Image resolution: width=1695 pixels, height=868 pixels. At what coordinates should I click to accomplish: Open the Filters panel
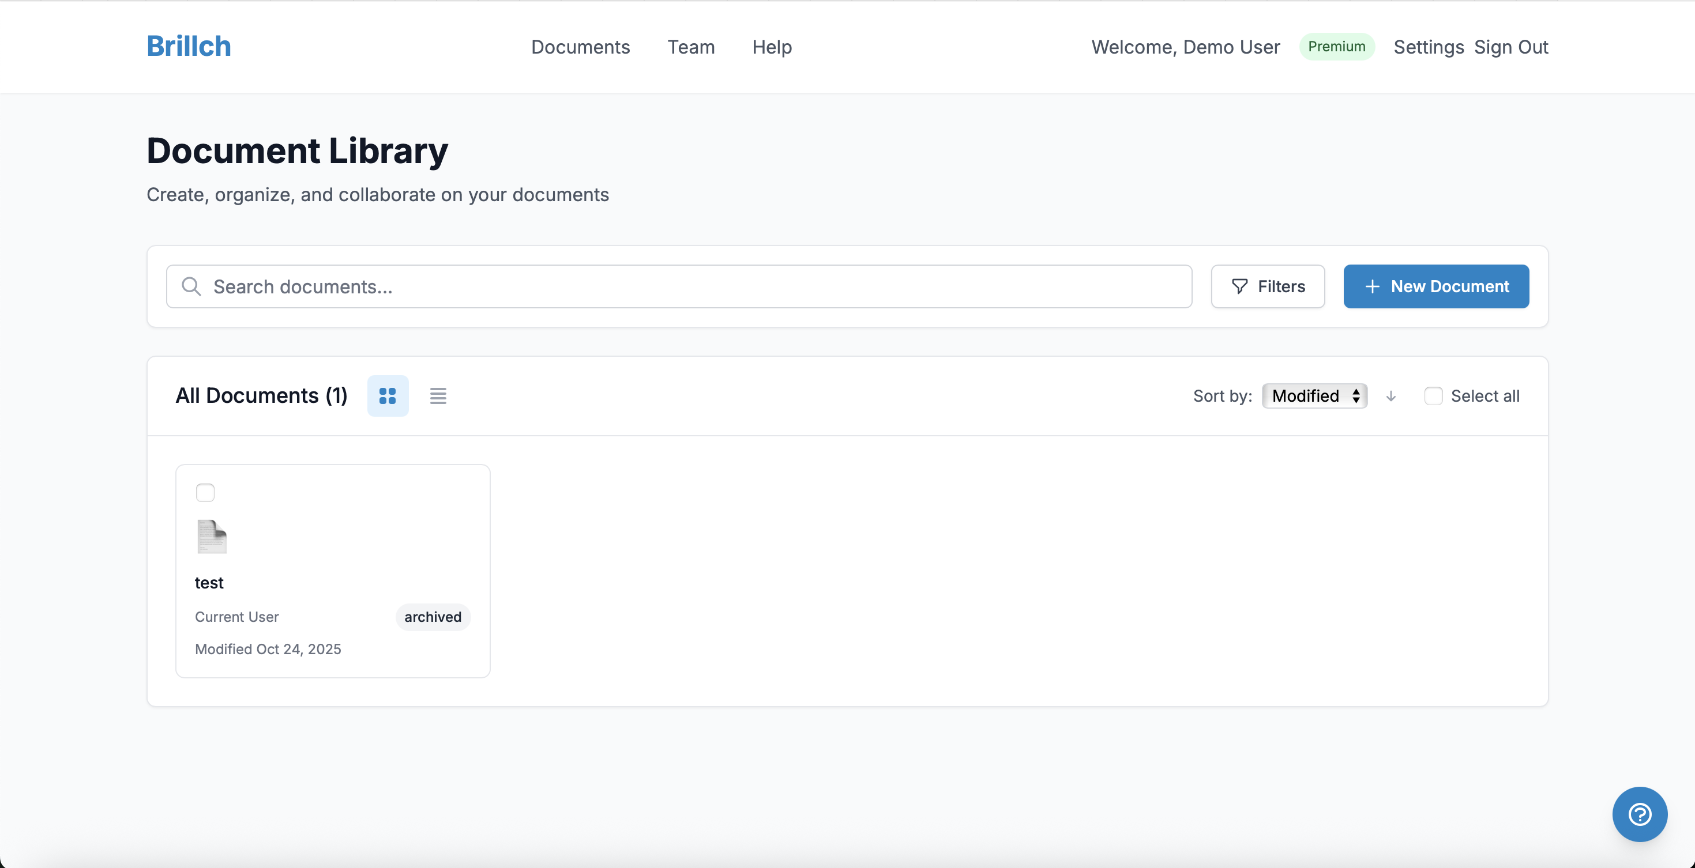tap(1267, 286)
